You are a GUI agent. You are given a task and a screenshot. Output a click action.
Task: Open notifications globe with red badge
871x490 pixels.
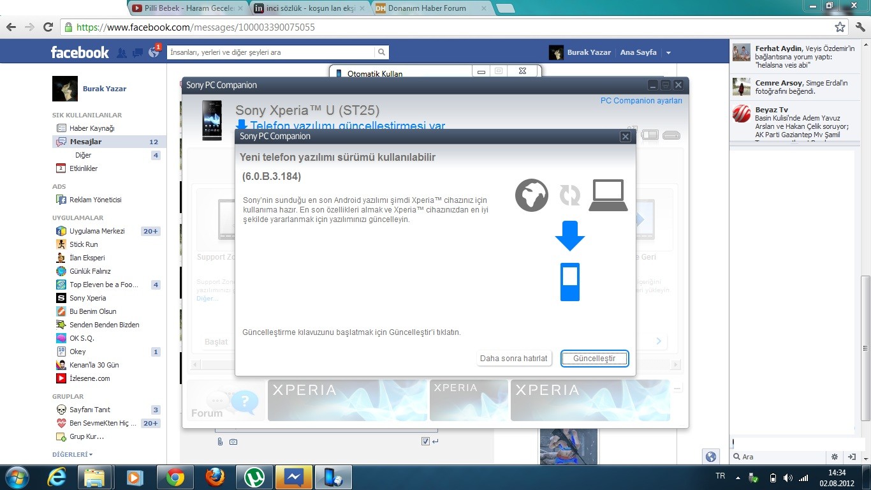point(153,52)
